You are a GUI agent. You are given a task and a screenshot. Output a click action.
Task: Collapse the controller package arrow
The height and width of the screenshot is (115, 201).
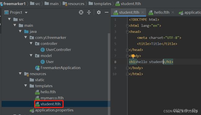tap(31, 43)
